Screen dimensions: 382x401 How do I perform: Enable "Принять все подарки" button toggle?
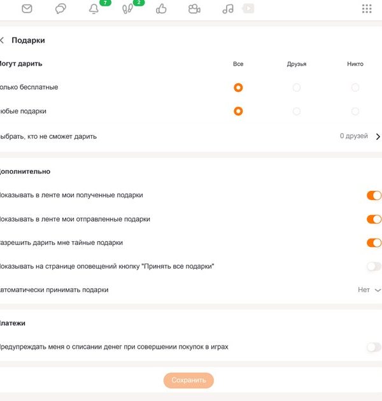pyautogui.click(x=374, y=266)
